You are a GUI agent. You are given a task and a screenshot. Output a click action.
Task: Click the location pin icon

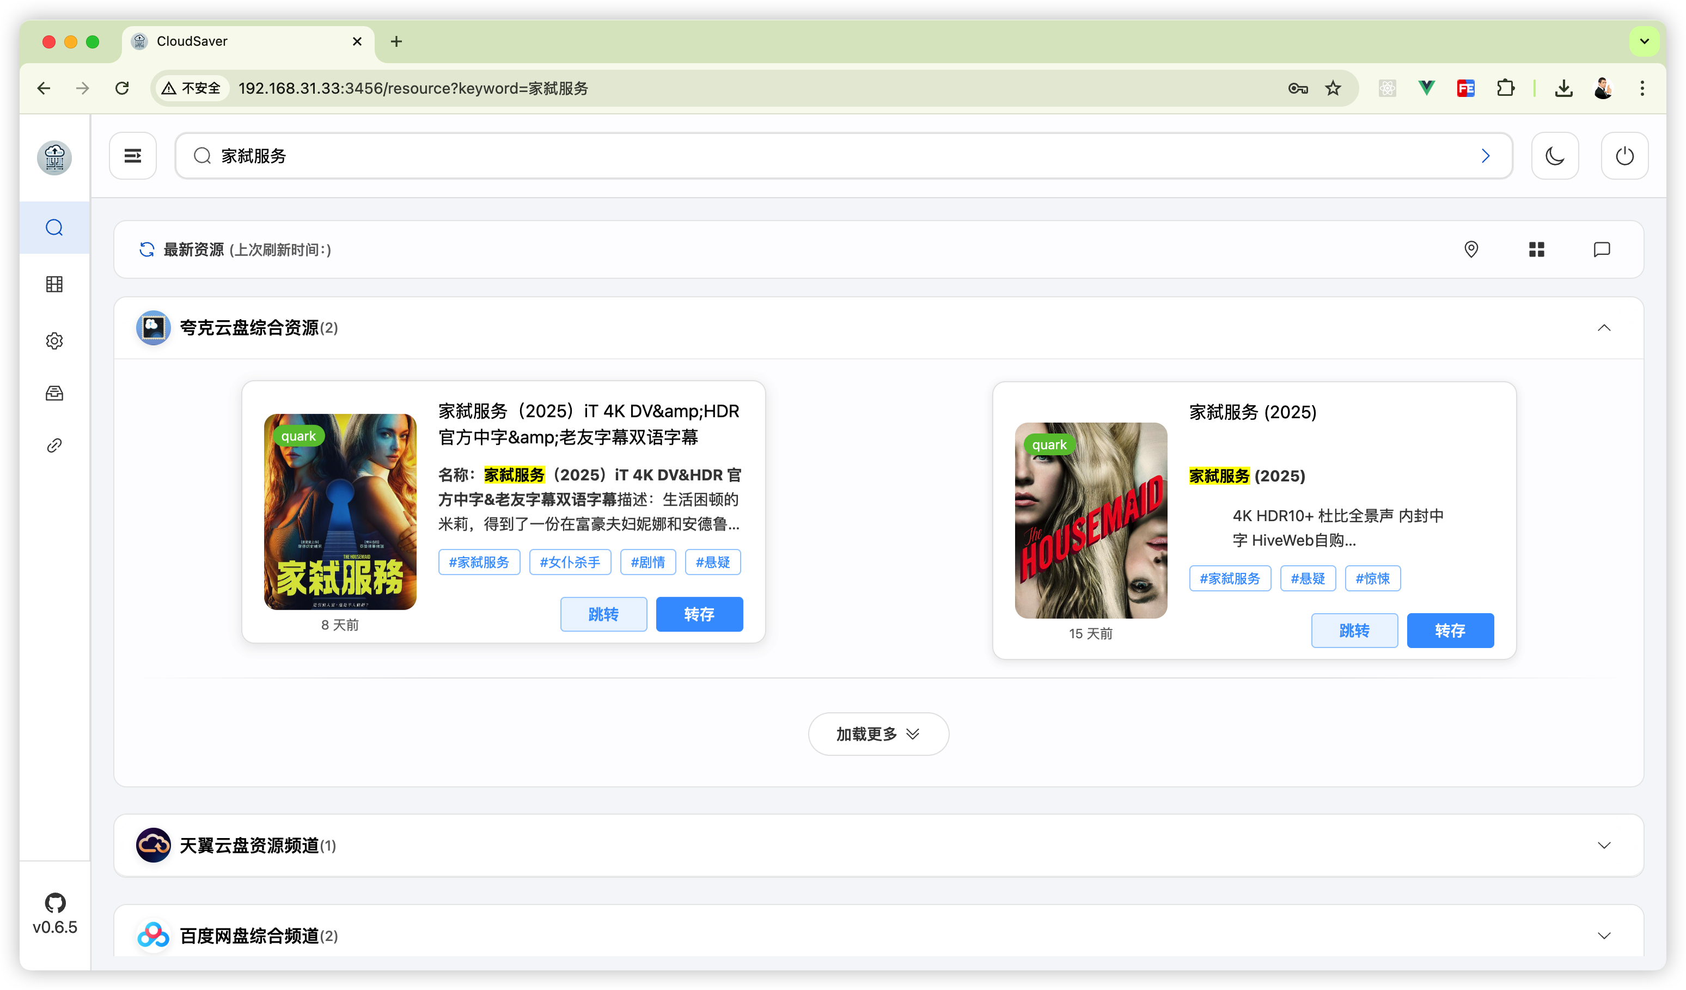pyautogui.click(x=1470, y=249)
